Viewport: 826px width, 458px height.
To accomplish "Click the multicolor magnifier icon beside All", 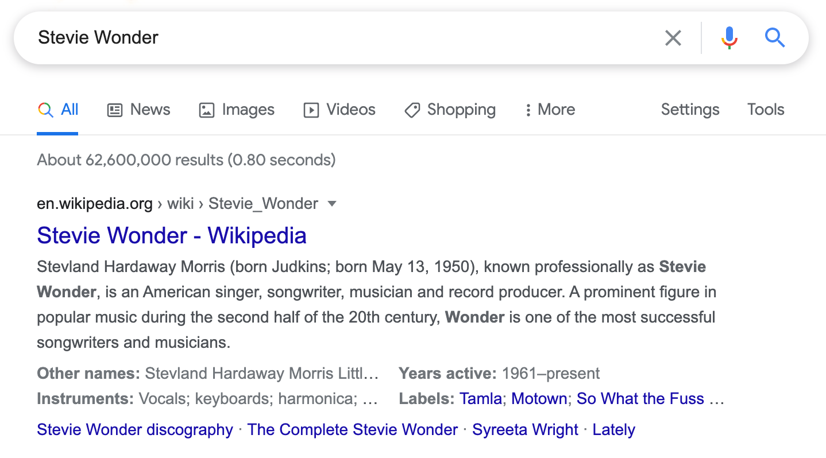I will click(x=45, y=110).
